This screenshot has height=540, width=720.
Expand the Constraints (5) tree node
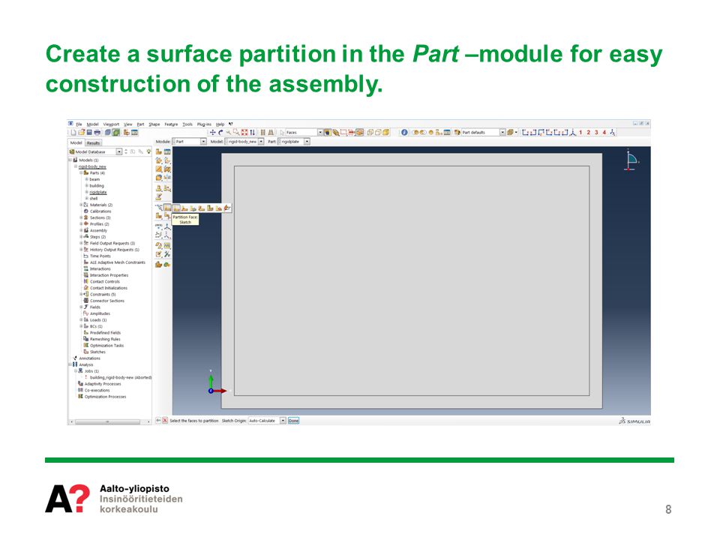pyautogui.click(x=81, y=294)
